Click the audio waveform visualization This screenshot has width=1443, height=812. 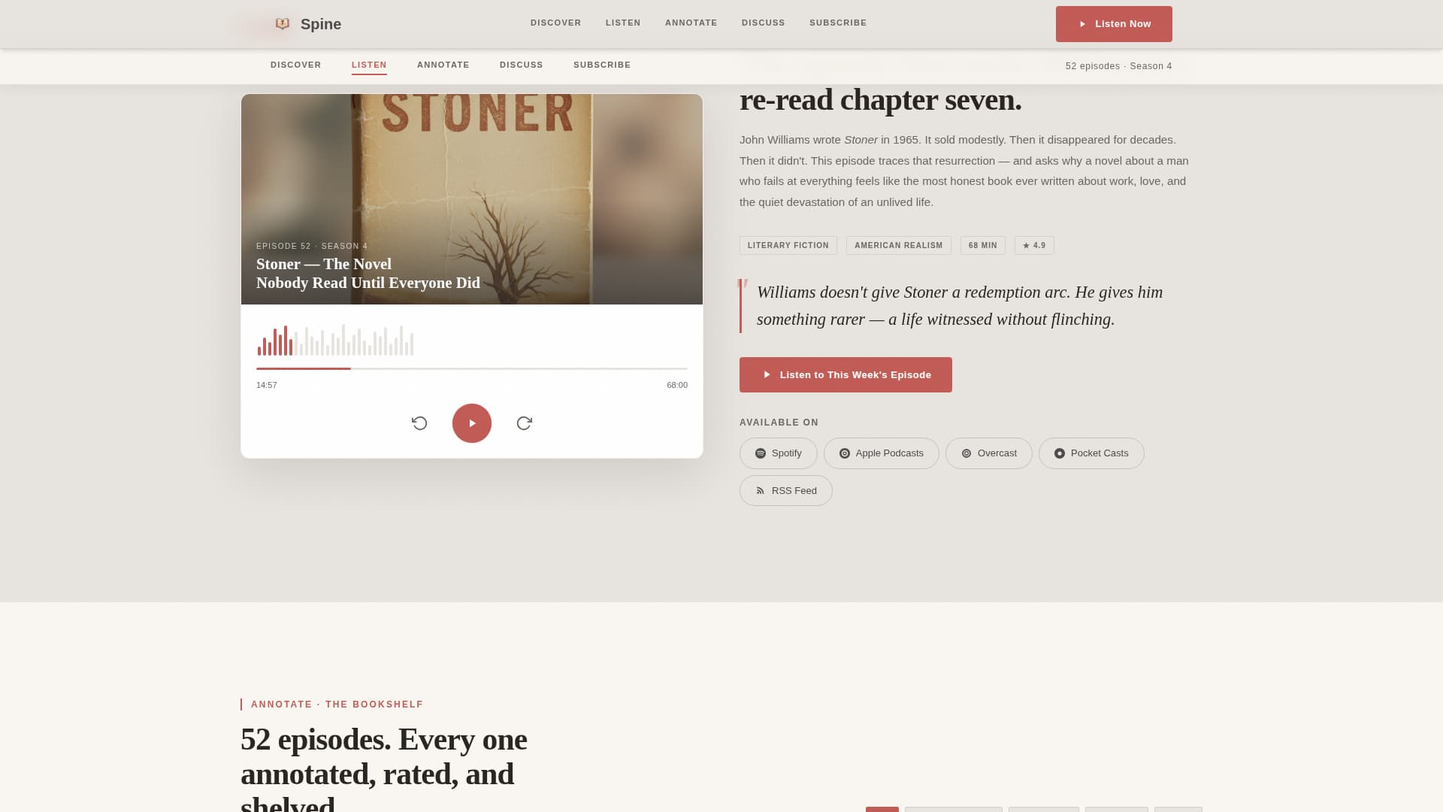(335, 340)
